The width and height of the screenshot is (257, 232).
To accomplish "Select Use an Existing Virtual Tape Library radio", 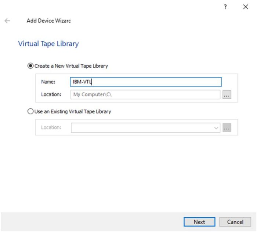I will (x=30, y=111).
